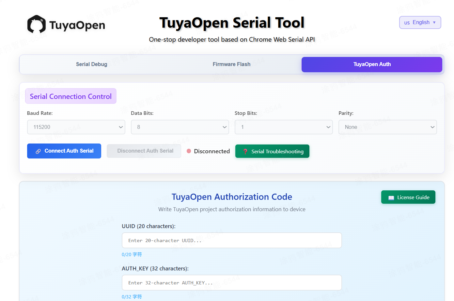Screen dimensions: 454x301
Task: Click the book icon on the License Guide button
Action: 391,197
